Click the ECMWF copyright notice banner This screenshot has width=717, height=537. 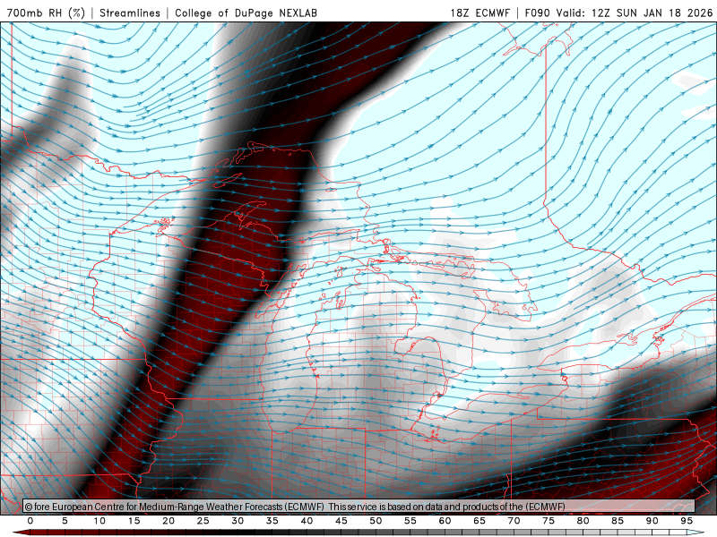(359, 507)
